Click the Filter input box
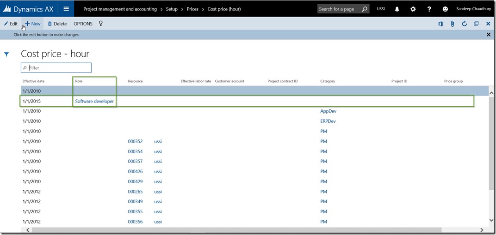This screenshot has height=235, width=496. click(59, 68)
